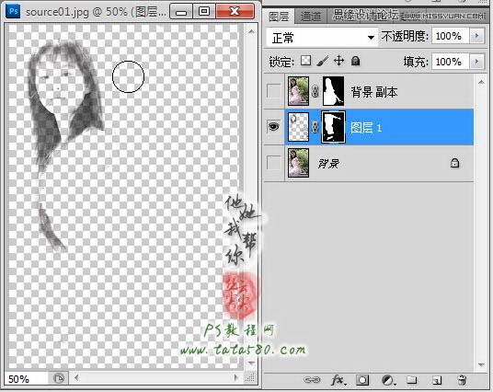The width and height of the screenshot is (493, 392).
Task: Click the 50% zoom field
Action: 27,379
